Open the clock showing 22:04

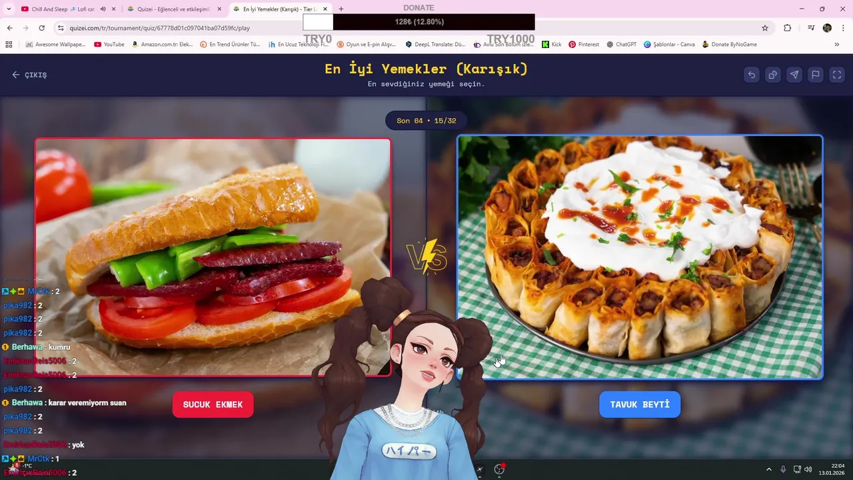[x=832, y=469]
